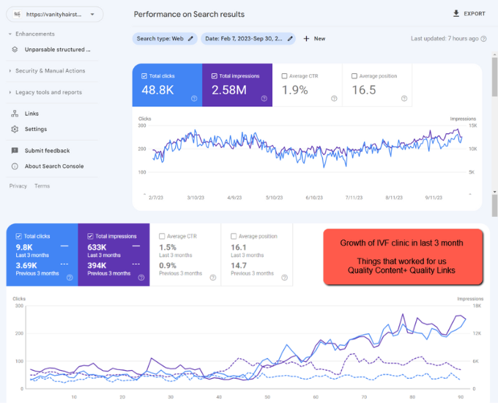The width and height of the screenshot is (498, 403).
Task: Edit the Date range filter chip
Action: click(x=248, y=39)
